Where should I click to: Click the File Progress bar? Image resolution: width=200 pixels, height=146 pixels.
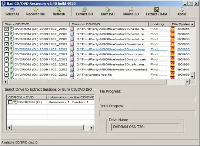147,100
